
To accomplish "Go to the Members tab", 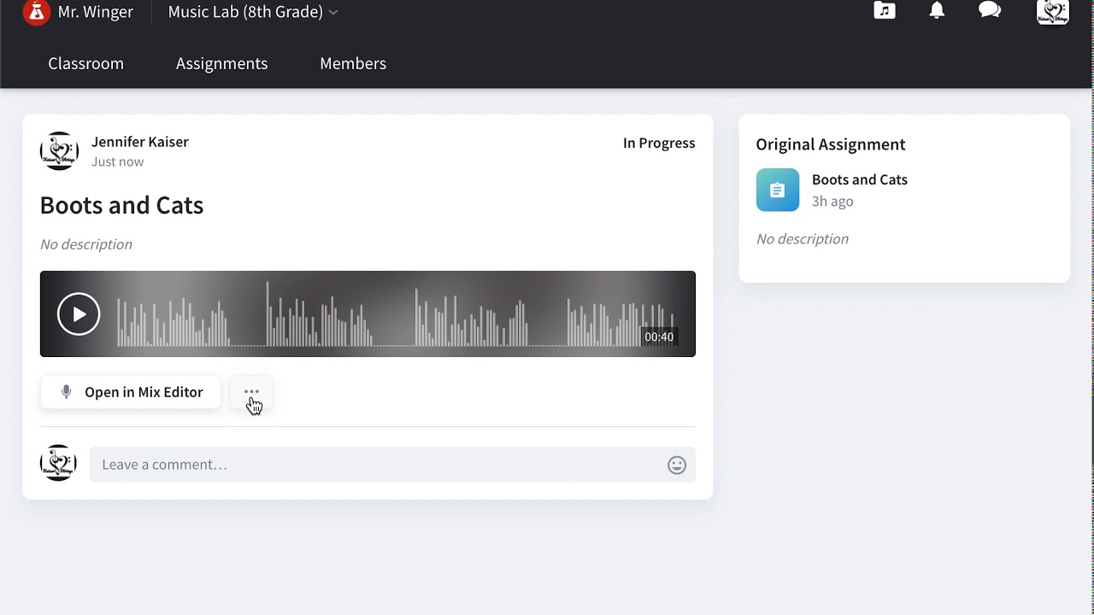I will coord(353,63).
